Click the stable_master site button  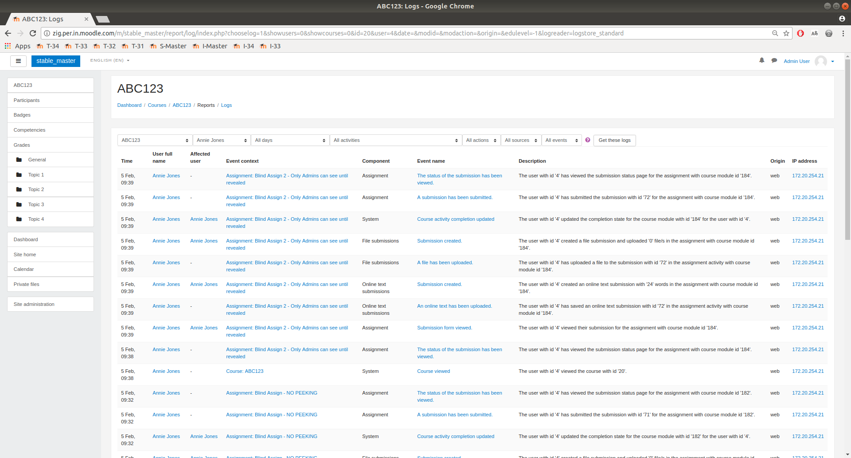pyautogui.click(x=56, y=61)
